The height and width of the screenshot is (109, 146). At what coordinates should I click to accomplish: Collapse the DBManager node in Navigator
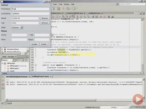(x=2, y=63)
